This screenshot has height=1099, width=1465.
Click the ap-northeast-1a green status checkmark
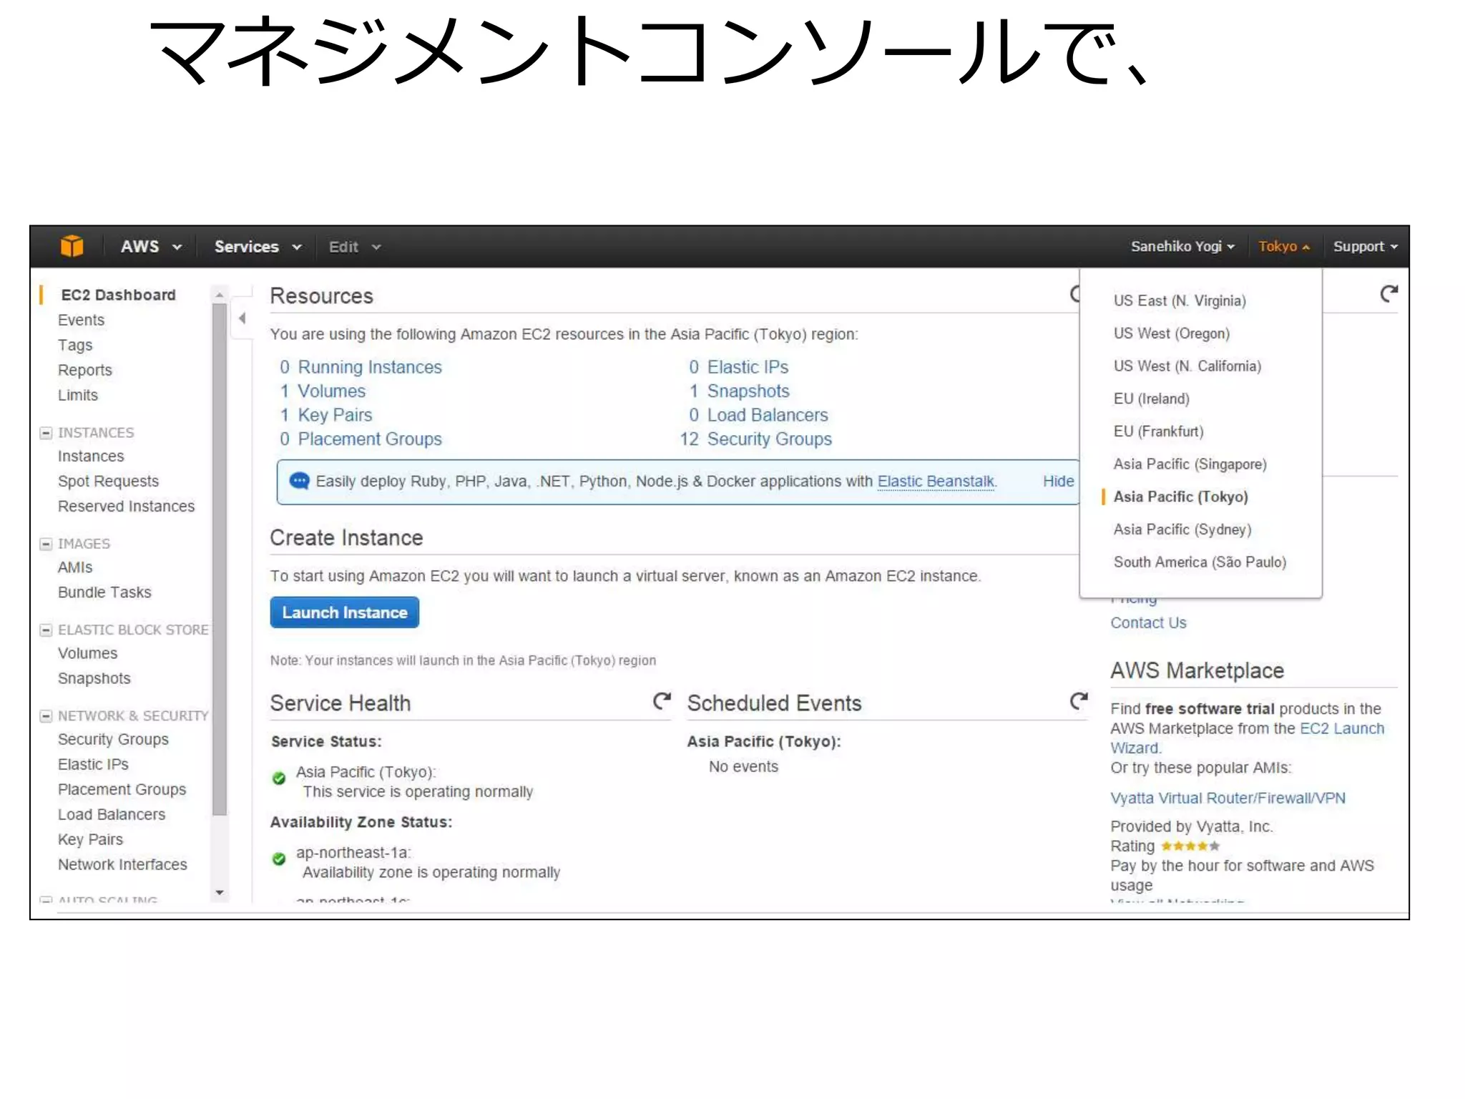(x=279, y=859)
